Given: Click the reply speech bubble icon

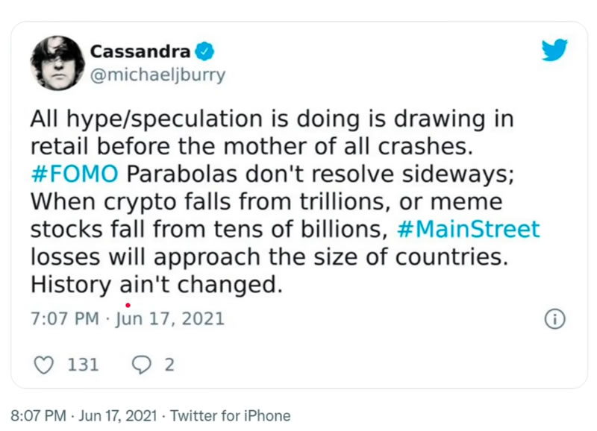Looking at the screenshot, I should [x=143, y=365].
